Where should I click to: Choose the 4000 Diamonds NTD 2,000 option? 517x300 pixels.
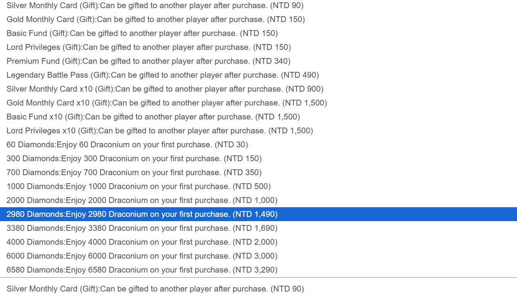point(142,242)
